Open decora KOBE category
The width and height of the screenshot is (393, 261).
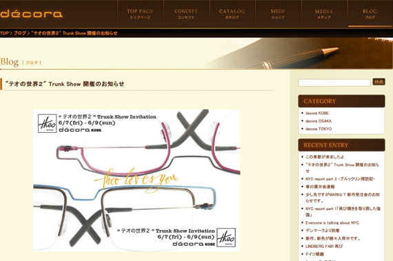(317, 113)
